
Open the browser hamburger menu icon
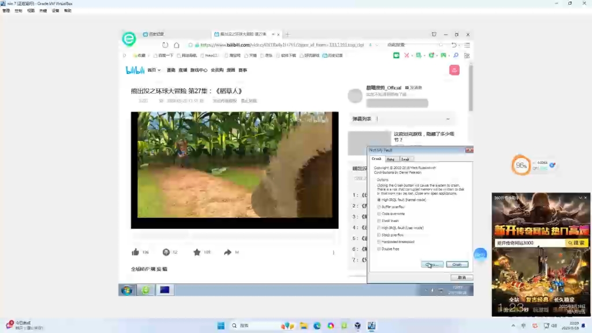(467, 45)
